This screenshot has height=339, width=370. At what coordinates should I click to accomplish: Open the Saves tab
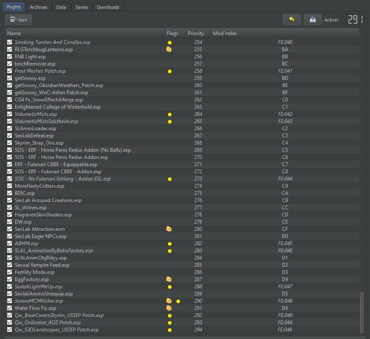coord(81,7)
